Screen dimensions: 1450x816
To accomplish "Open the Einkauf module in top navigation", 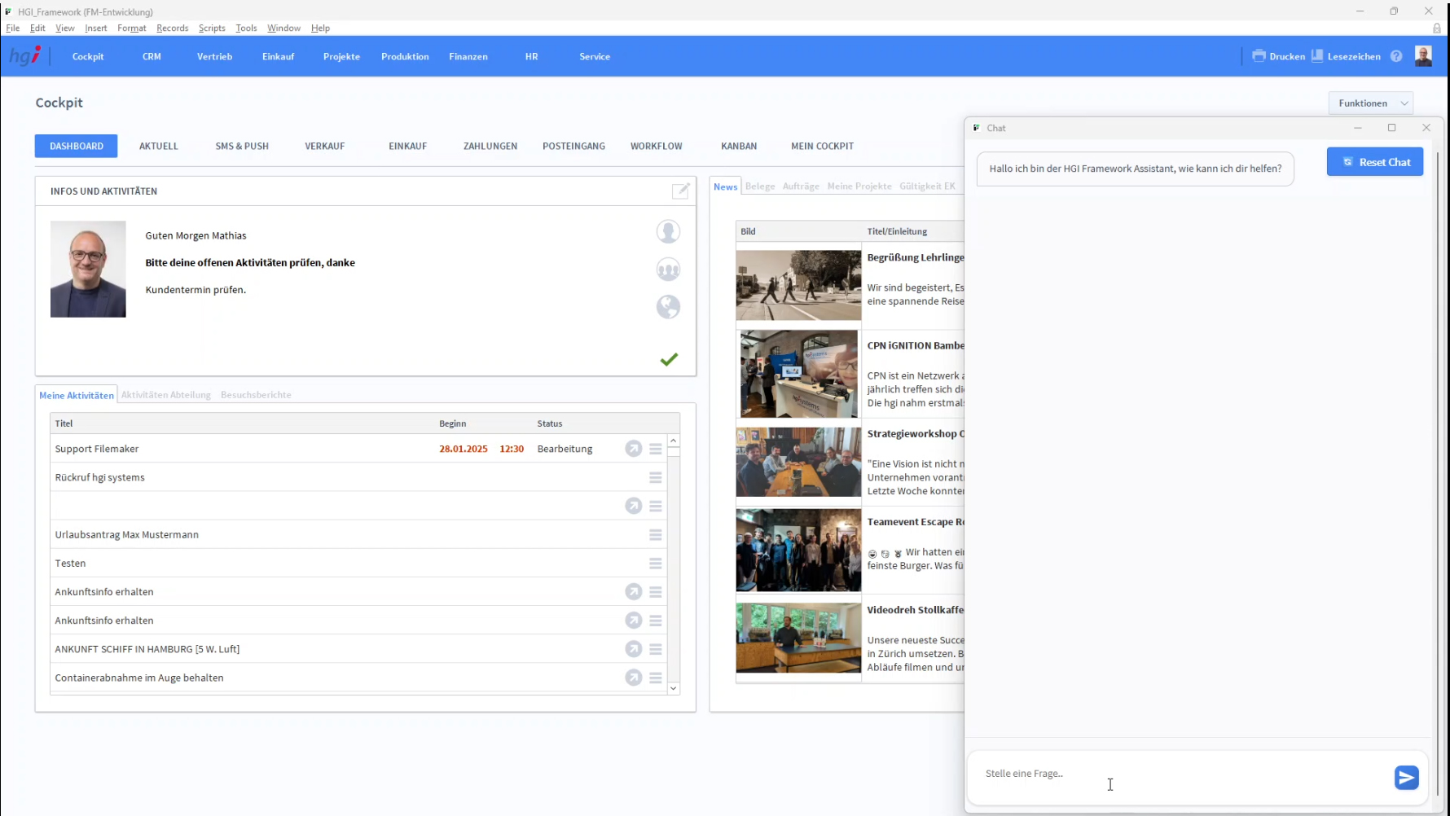I will [x=278, y=56].
